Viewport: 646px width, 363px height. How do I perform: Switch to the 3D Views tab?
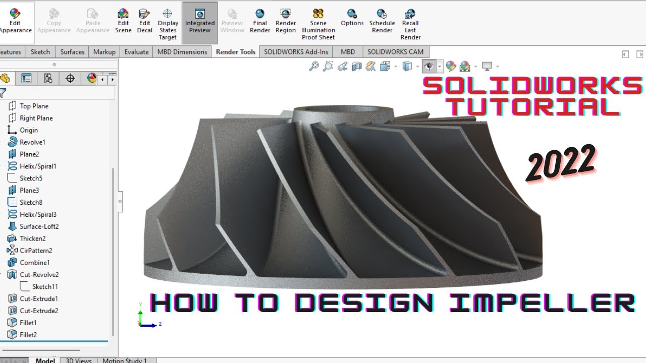79,360
